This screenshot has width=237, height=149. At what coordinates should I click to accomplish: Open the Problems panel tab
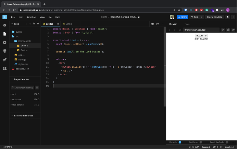click(193, 142)
